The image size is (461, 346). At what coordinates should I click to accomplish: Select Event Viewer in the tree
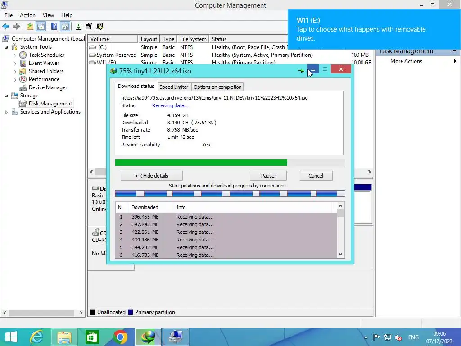[x=44, y=63]
